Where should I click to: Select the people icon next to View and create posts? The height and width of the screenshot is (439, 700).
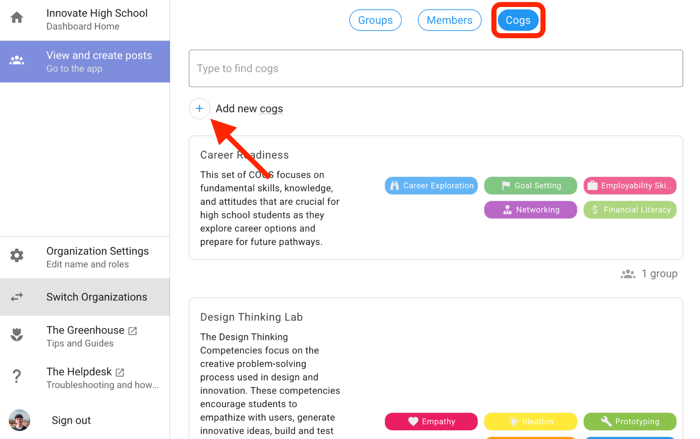pyautogui.click(x=17, y=60)
